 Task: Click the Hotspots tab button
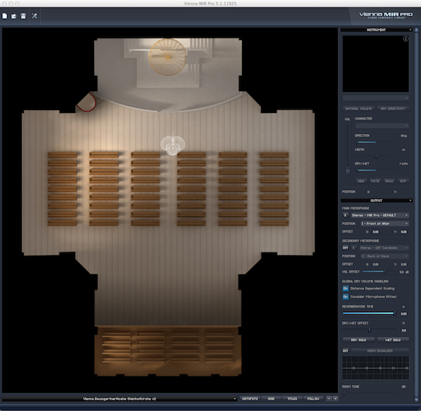coord(250,398)
